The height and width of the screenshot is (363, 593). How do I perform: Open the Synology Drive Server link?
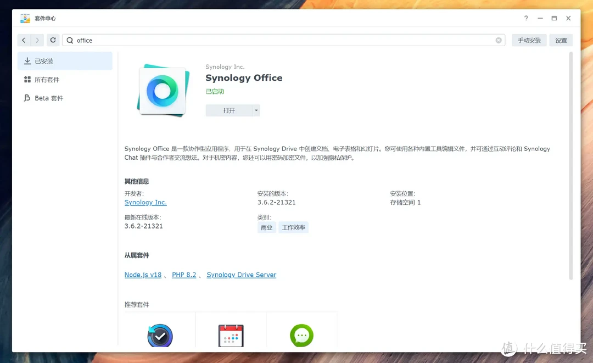point(241,275)
